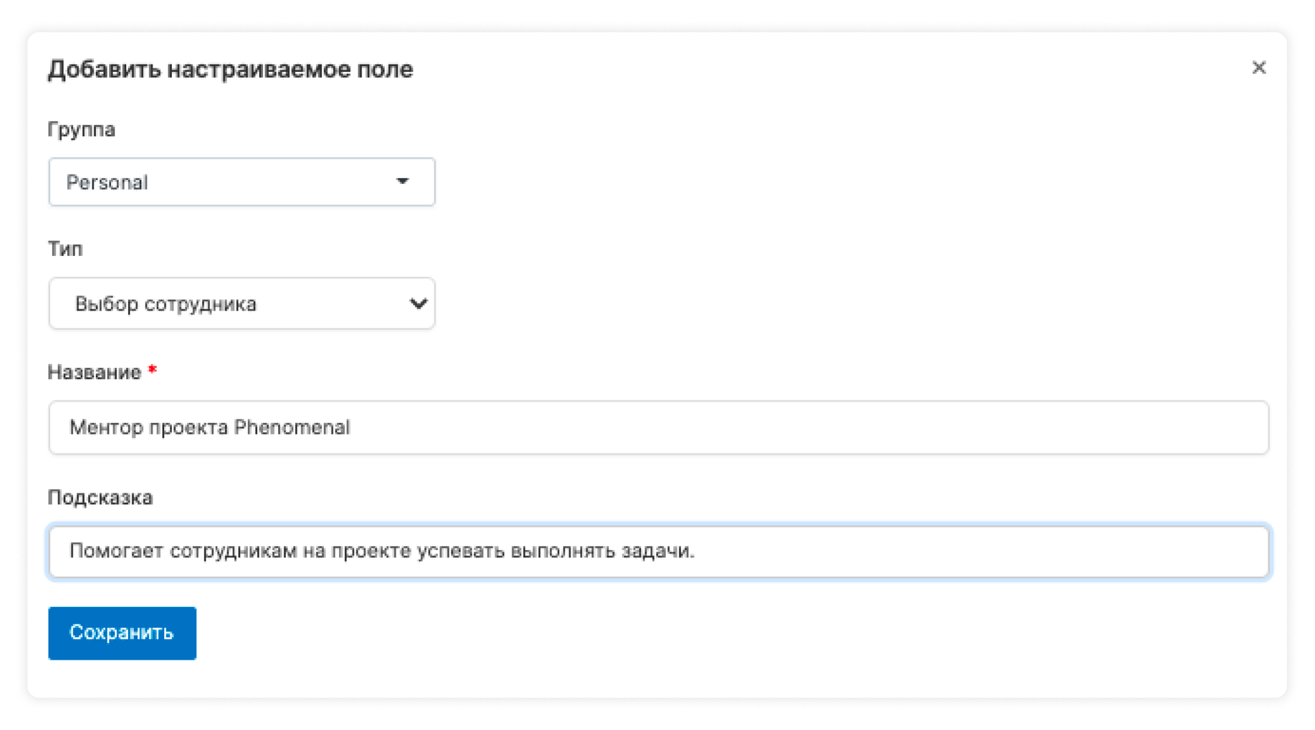The width and height of the screenshot is (1315, 730).
Task: Select the Подсказка field label
Action: [x=100, y=497]
